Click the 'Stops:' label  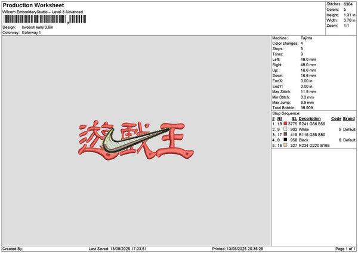(x=278, y=49)
